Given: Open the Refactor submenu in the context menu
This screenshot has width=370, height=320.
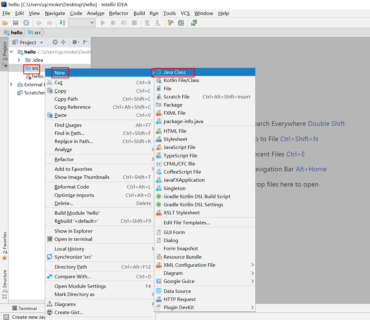Looking at the screenshot, I should pos(100,160).
